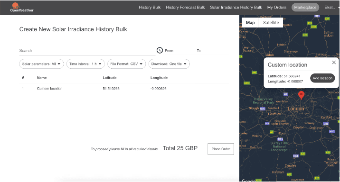Open My Orders
This screenshot has width=340, height=182.
point(277,8)
